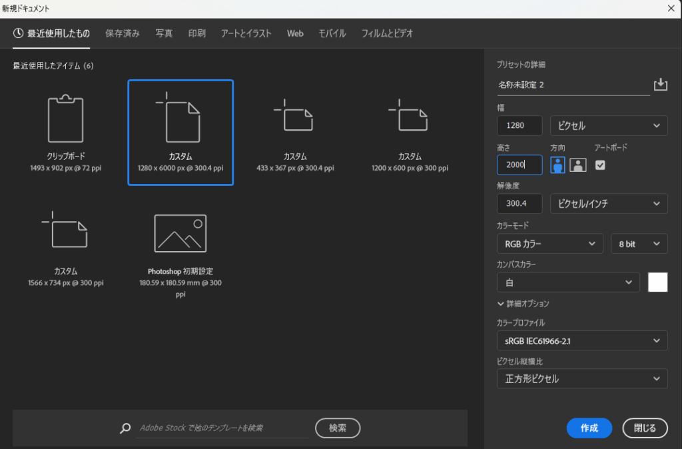
Task: Click the magnifier icon in Adobe Stock search
Action: coord(125,428)
